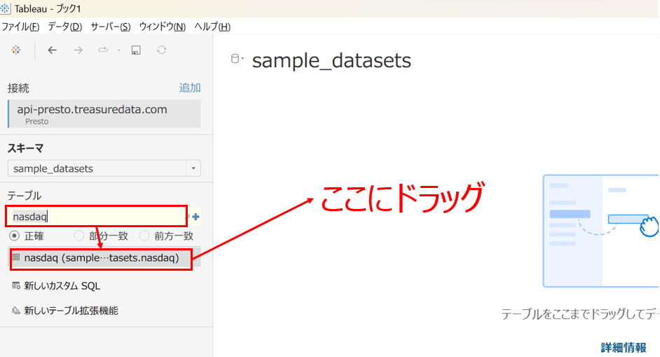Select the 部分一致 partial match radio button
This screenshot has height=357, width=660.
tap(78, 236)
